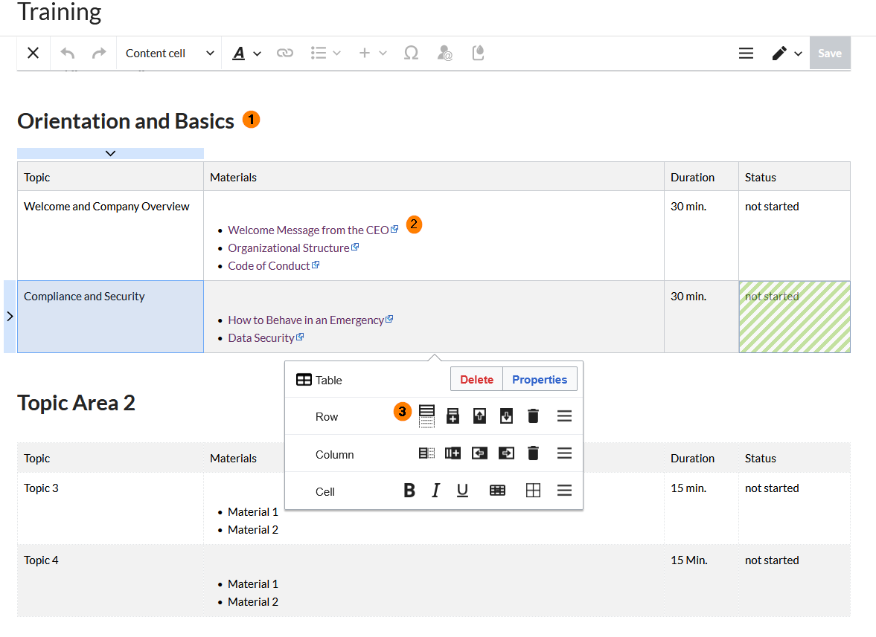Select the striped green Status cell
Image resolution: width=876 pixels, height=637 pixels.
794,317
